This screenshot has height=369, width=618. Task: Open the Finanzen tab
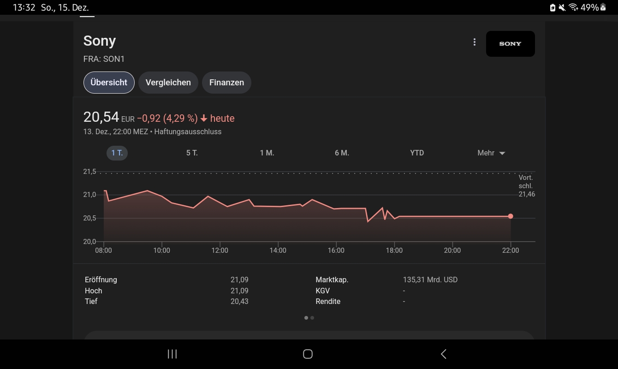point(226,83)
